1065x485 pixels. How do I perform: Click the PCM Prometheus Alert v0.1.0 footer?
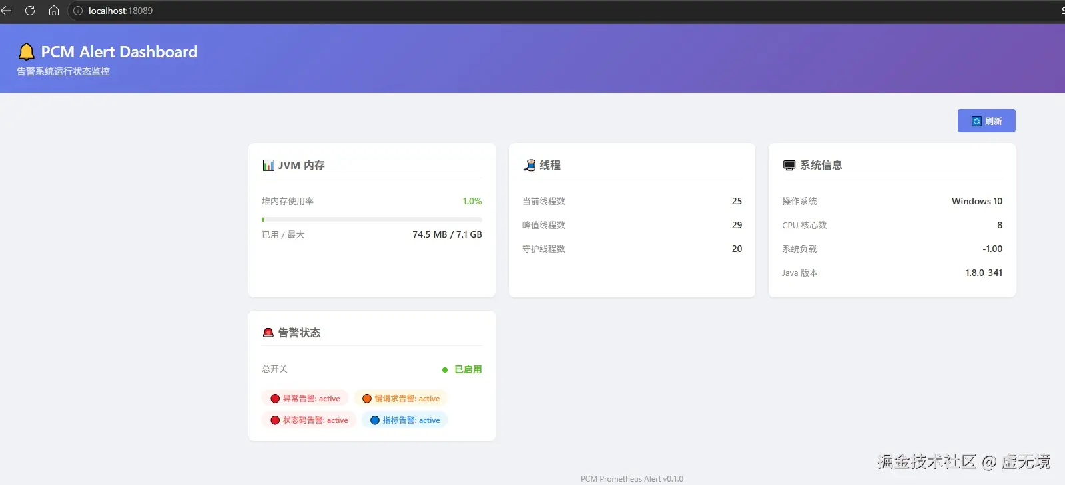[632, 479]
